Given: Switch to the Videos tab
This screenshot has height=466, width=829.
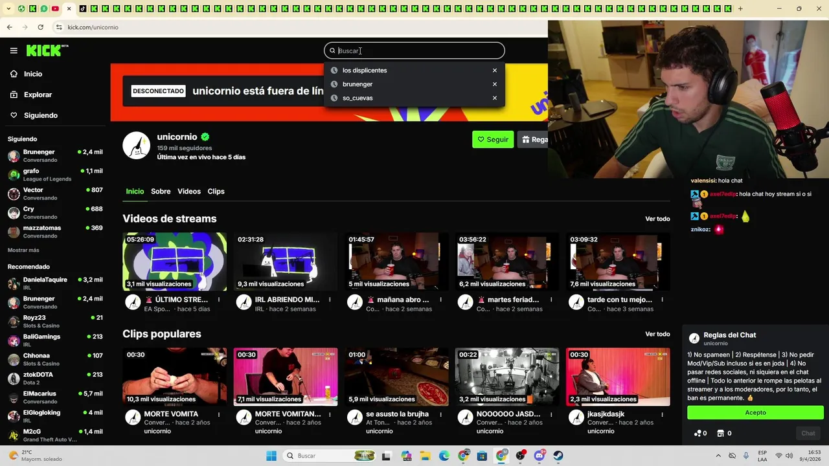Looking at the screenshot, I should (189, 192).
